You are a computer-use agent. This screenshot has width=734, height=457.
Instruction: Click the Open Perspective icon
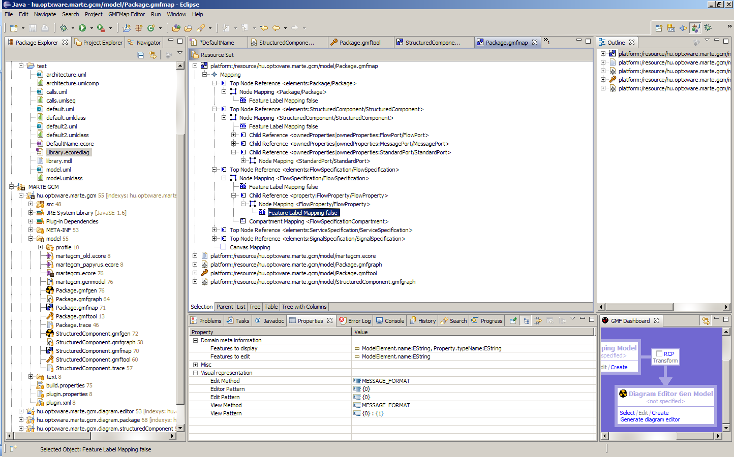coord(659,28)
